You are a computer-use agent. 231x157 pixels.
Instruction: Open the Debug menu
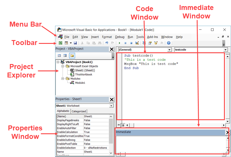(120, 37)
